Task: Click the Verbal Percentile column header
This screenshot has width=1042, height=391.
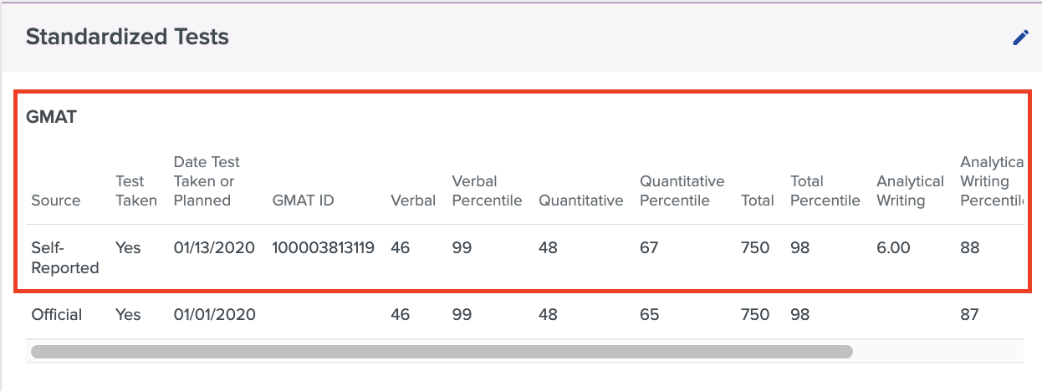Action: point(487,190)
